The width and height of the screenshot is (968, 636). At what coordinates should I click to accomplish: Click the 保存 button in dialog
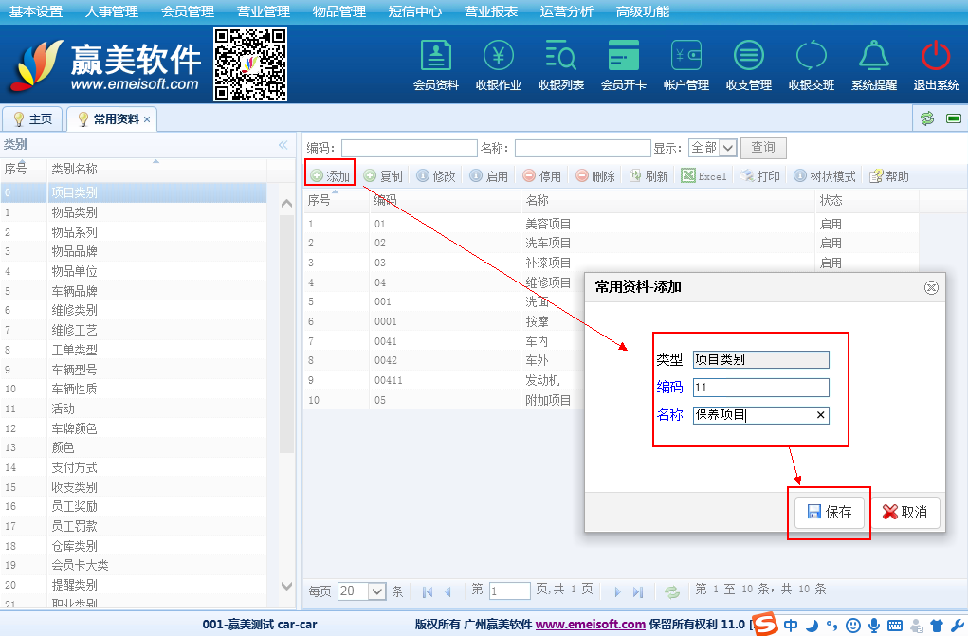(x=830, y=512)
